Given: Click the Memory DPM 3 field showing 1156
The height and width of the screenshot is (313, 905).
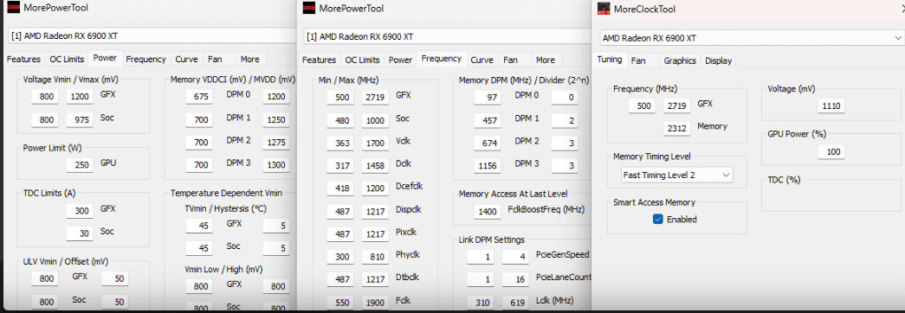Looking at the screenshot, I should pyautogui.click(x=488, y=166).
